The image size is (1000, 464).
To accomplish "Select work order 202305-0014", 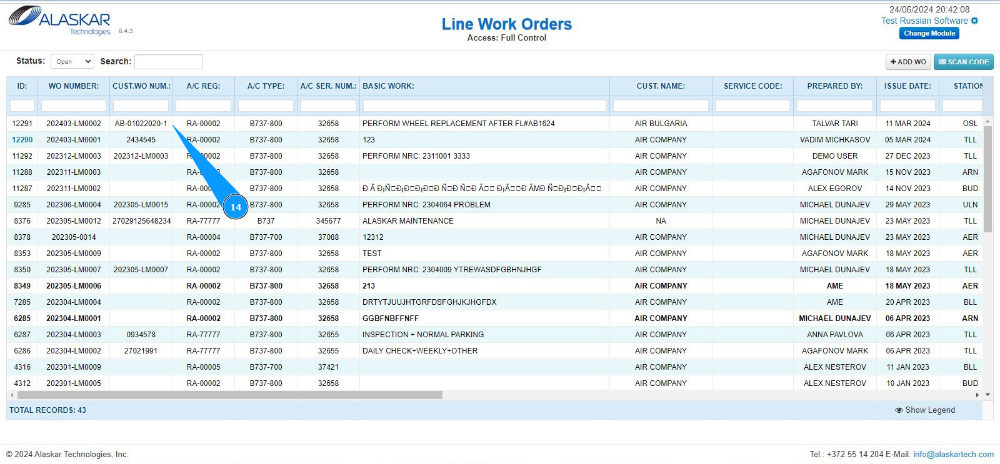I will click(x=74, y=237).
